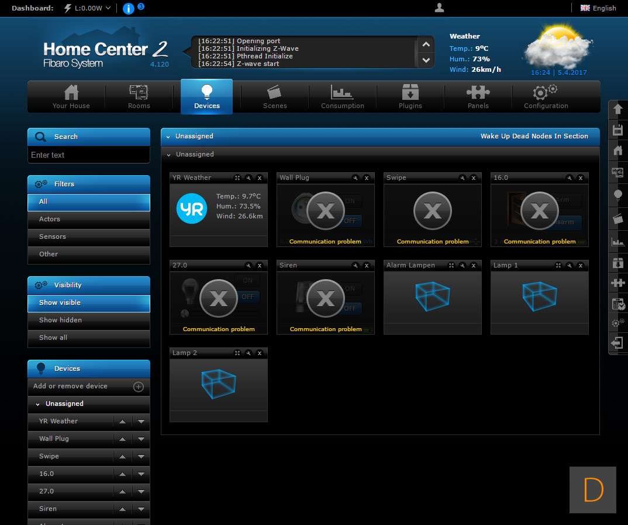Screen dimensions: 628x525
Task: Click the sidebar logout exit icon
Action: (617, 343)
